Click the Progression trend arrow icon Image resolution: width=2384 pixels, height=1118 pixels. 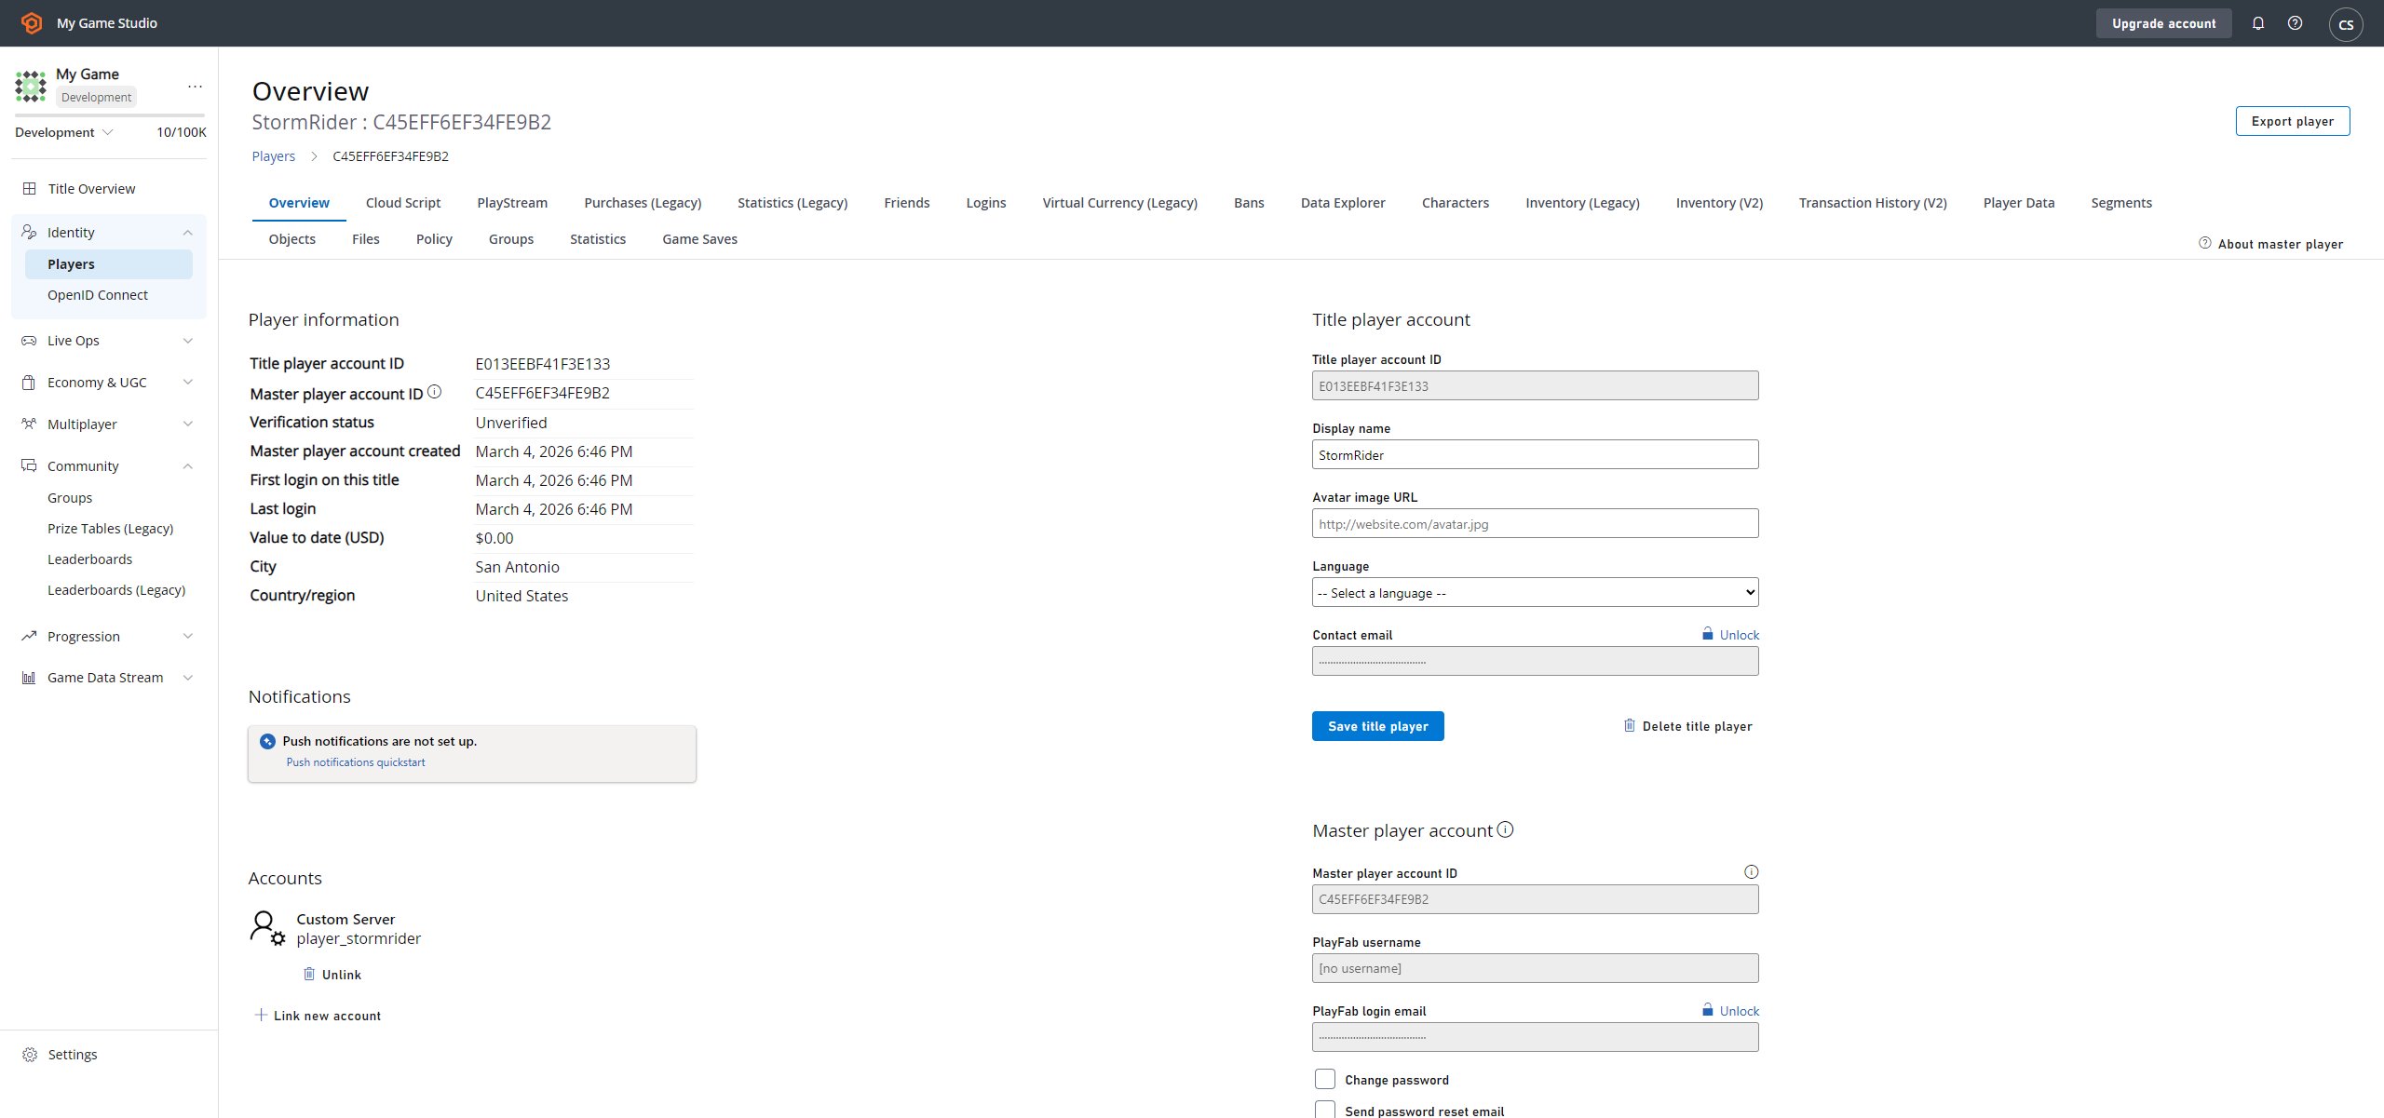30,637
